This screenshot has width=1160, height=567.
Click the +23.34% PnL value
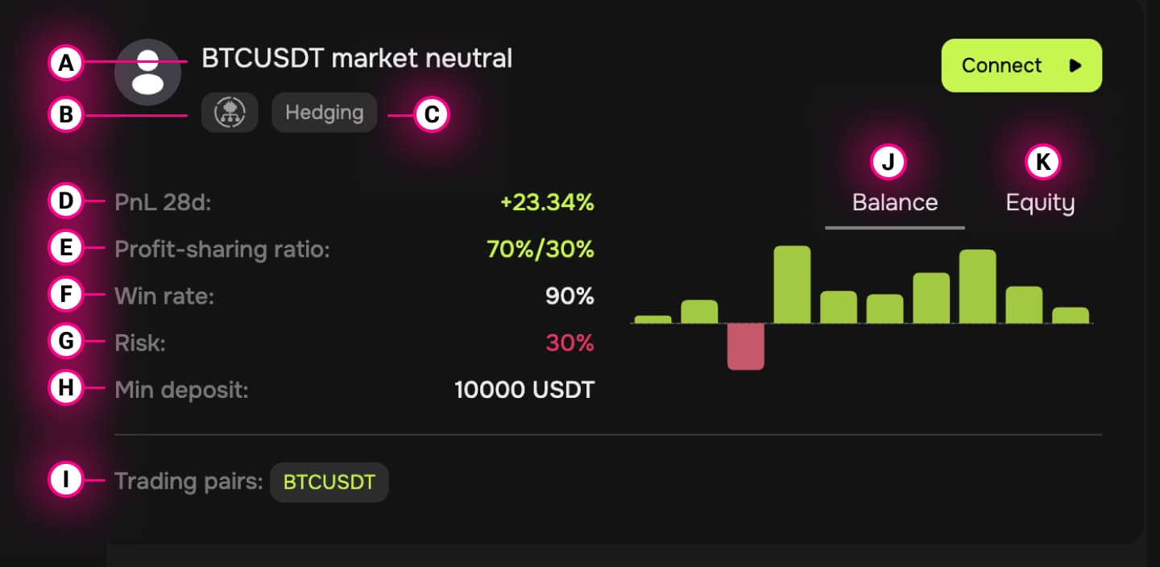click(547, 202)
